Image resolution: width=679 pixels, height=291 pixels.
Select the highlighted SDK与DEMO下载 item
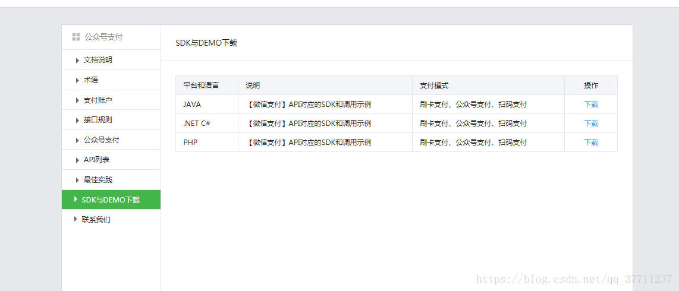pyautogui.click(x=111, y=200)
